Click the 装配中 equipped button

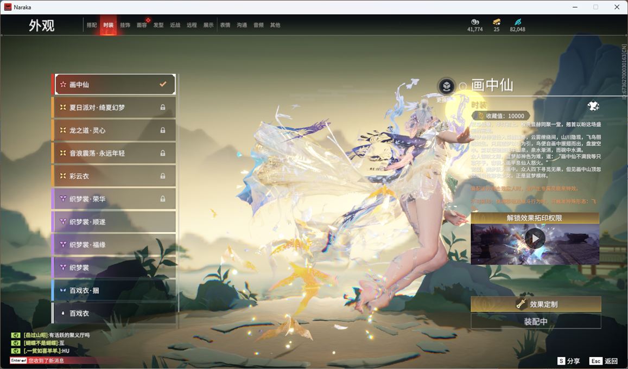536,321
